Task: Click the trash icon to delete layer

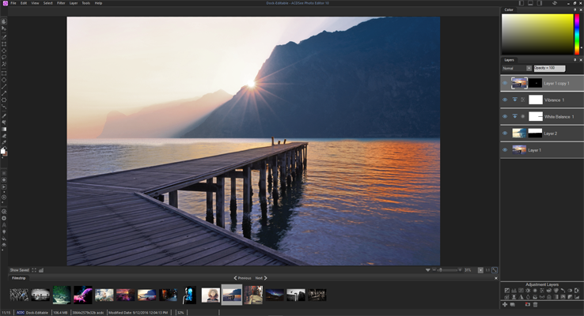Action: 535,304
